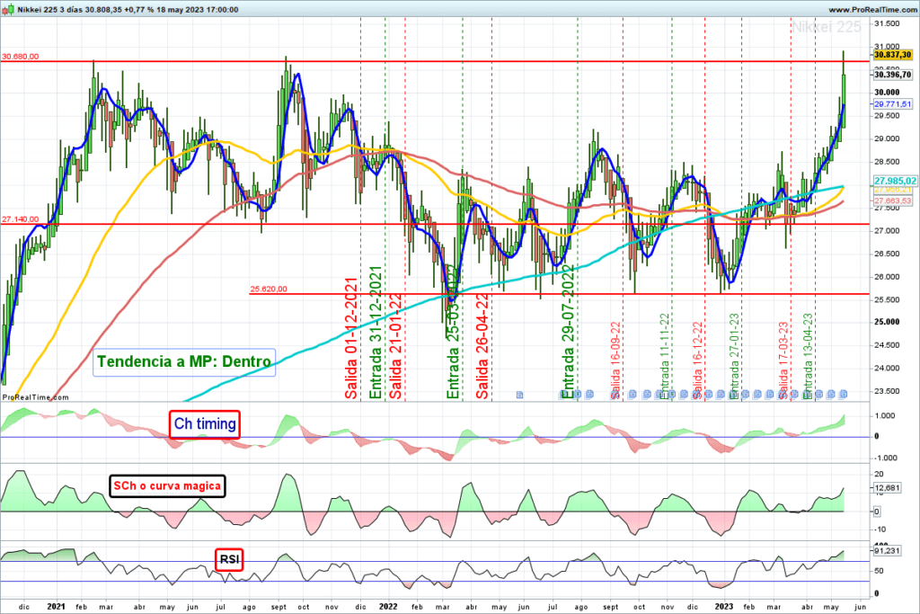Click the red 27.663,53 moving average tag
The height and width of the screenshot is (614, 920).
892,200
